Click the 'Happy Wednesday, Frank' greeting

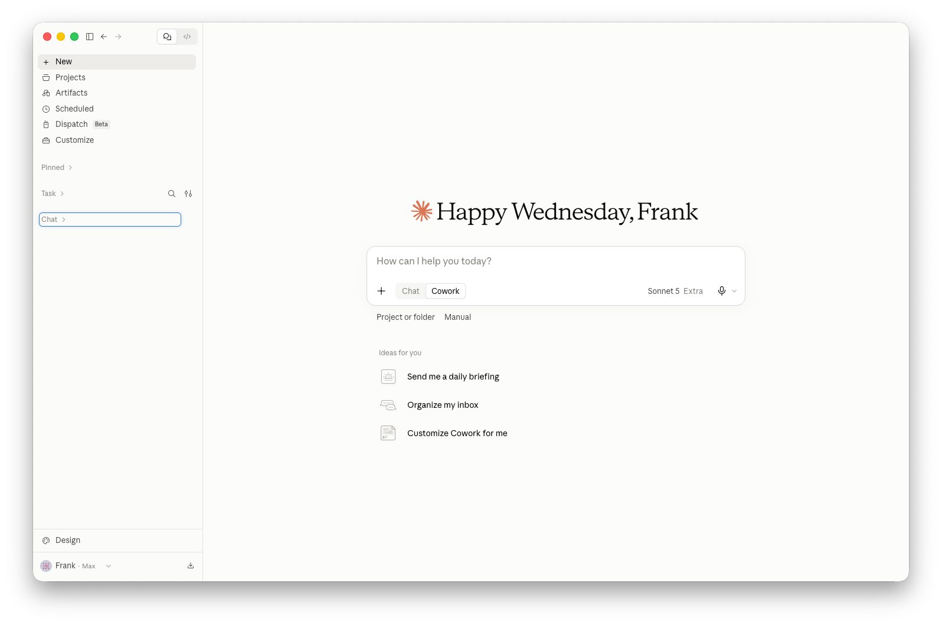click(x=567, y=212)
